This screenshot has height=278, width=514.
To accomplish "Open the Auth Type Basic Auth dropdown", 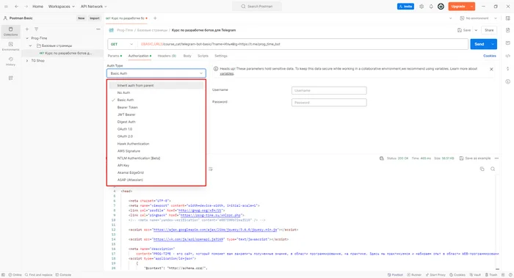I will click(x=156, y=73).
